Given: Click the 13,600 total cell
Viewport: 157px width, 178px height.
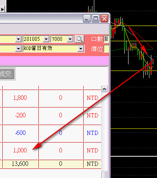Looking at the screenshot, I should point(20,164).
